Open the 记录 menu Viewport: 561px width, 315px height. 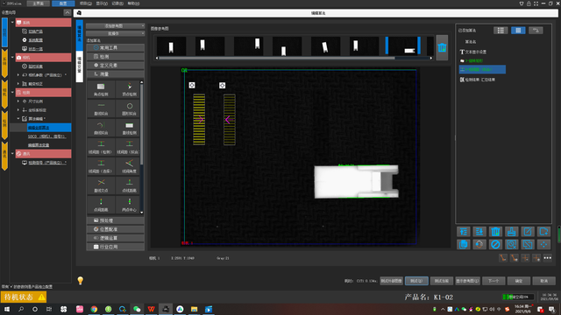[117, 3]
